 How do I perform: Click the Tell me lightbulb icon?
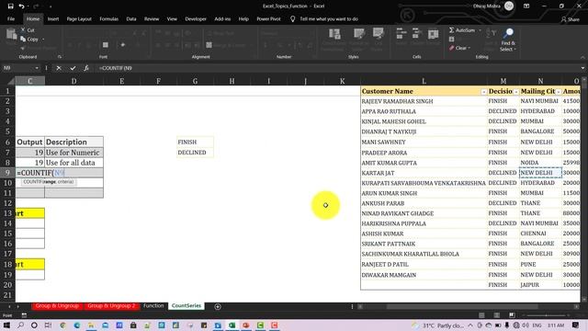click(x=292, y=18)
